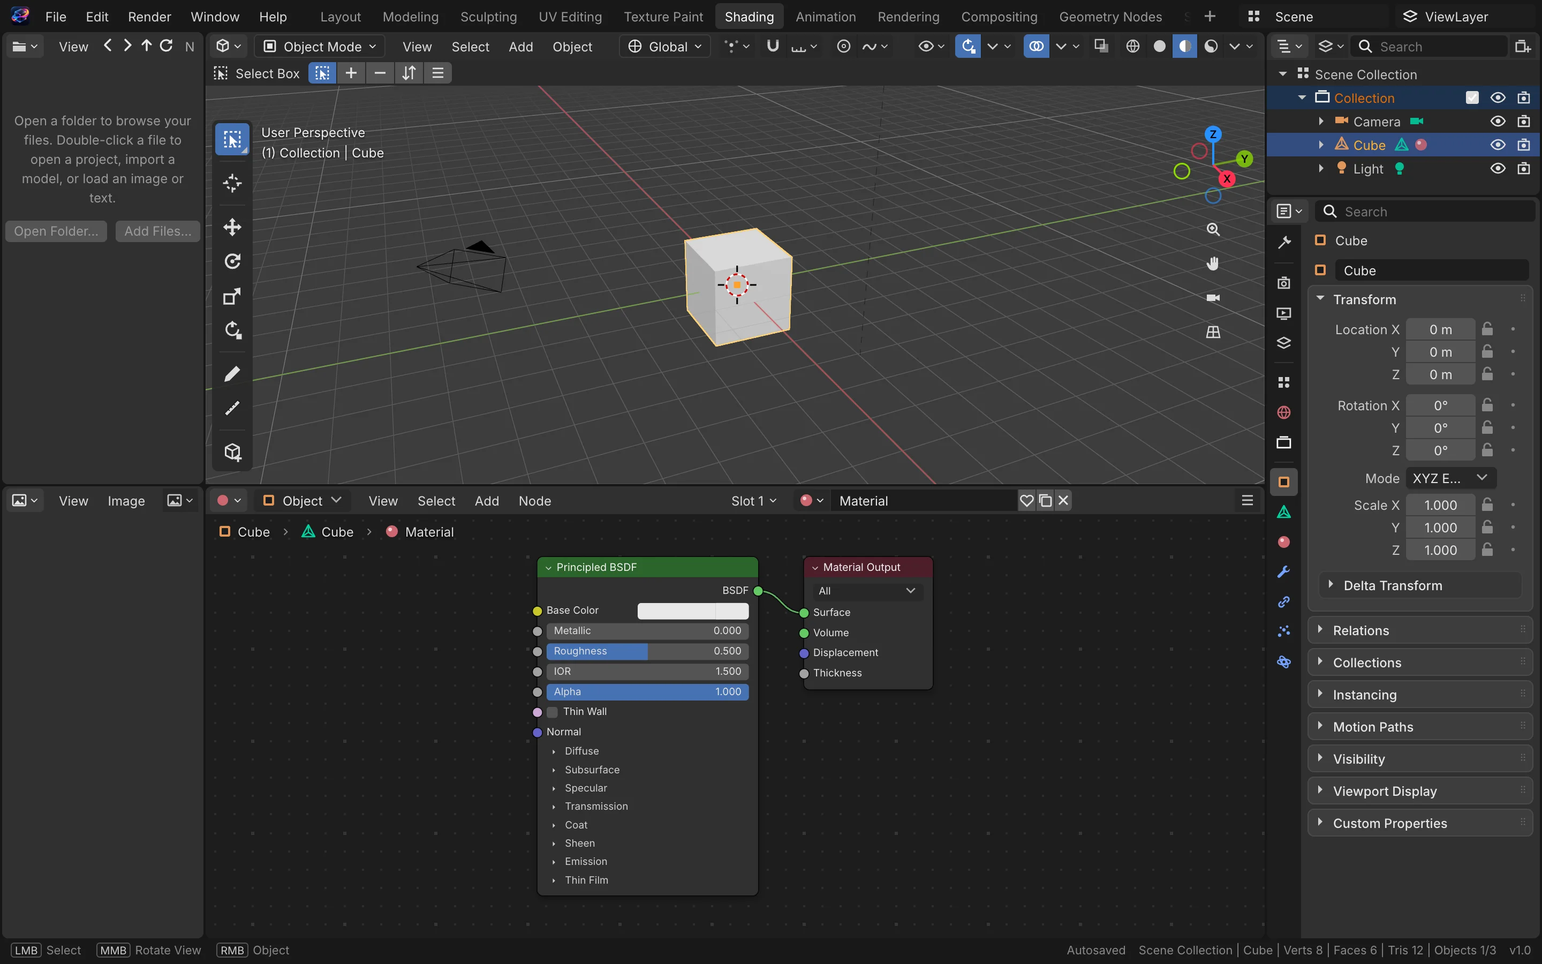
Task: Click the Add Files... button
Action: tap(157, 231)
